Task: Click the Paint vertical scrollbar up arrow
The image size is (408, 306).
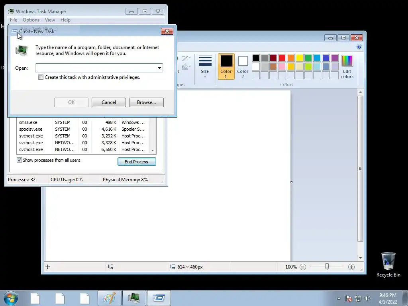Action: click(360, 92)
